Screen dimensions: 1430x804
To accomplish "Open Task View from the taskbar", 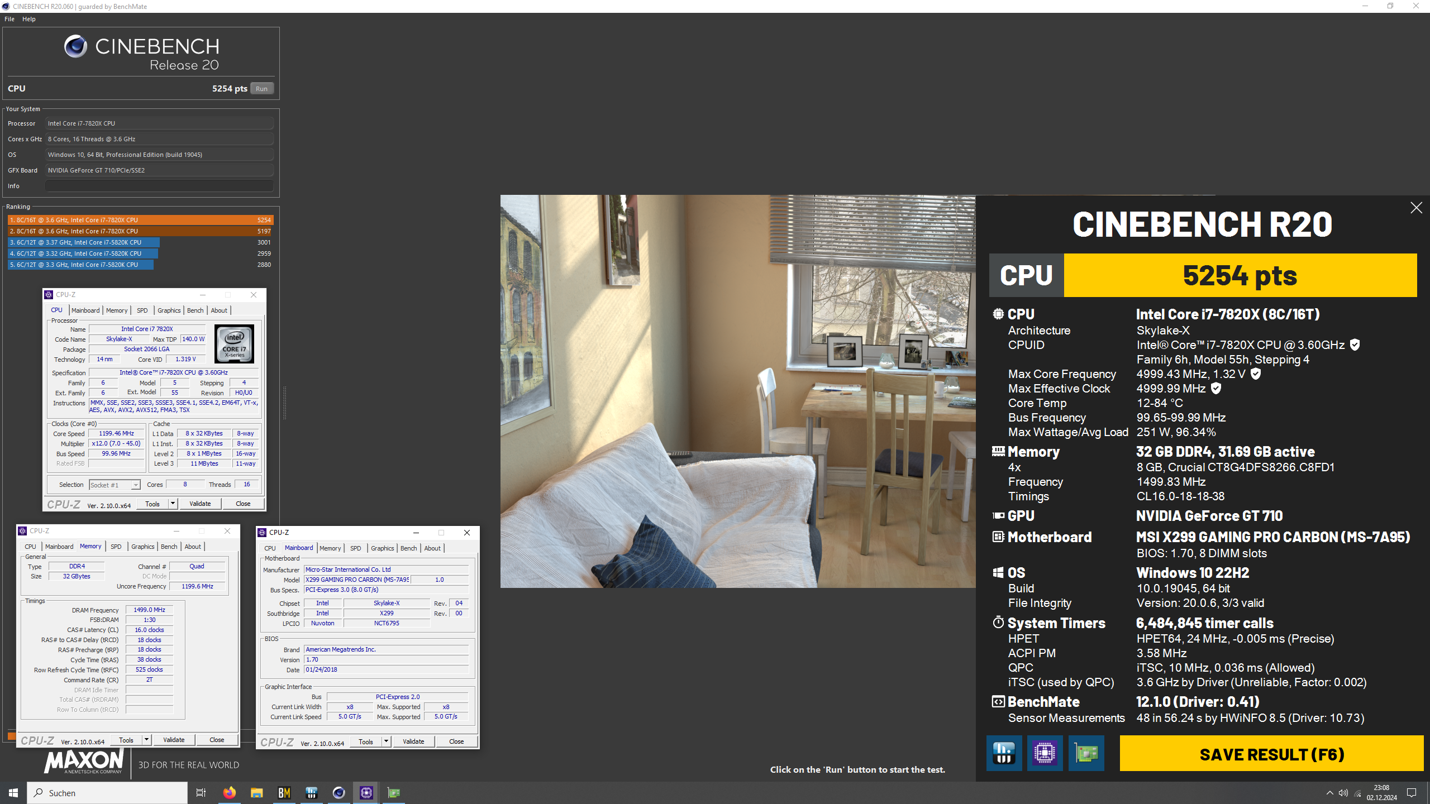I will click(x=201, y=793).
